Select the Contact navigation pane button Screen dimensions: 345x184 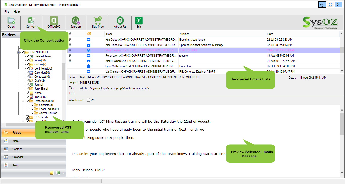(x=33, y=149)
